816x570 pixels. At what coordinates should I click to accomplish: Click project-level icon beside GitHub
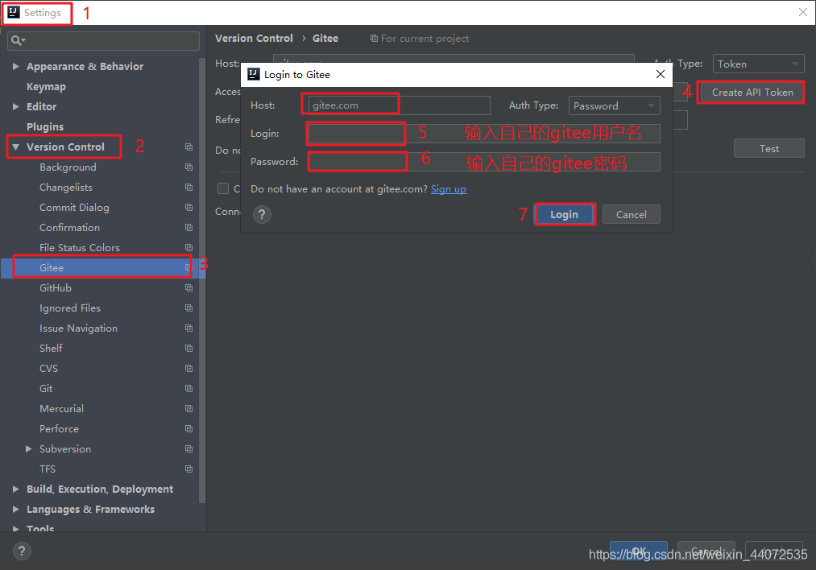pos(189,288)
